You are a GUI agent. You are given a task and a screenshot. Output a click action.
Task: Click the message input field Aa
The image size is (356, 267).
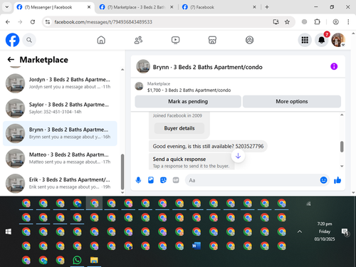click(x=253, y=180)
